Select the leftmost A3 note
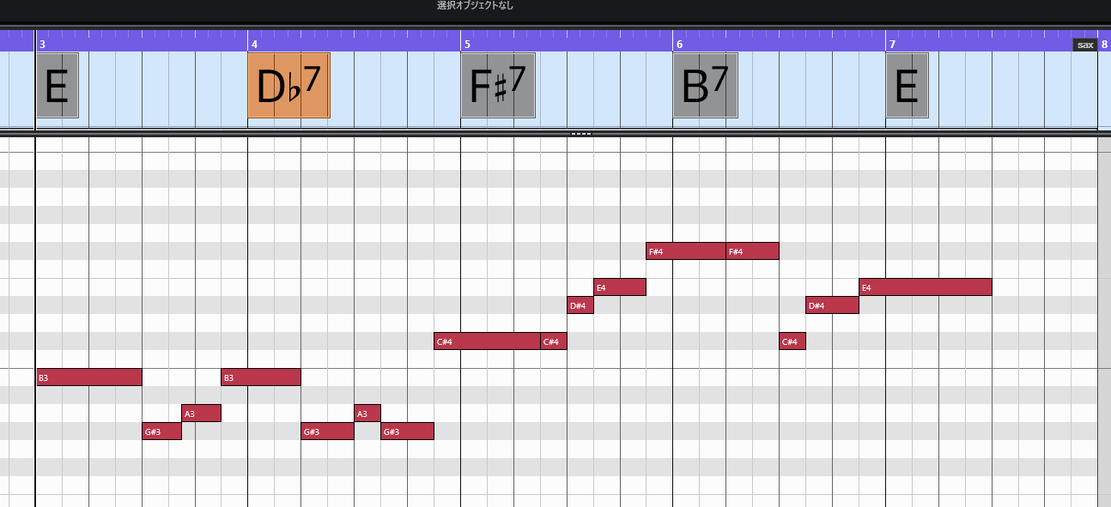The image size is (1111, 507). (201, 413)
